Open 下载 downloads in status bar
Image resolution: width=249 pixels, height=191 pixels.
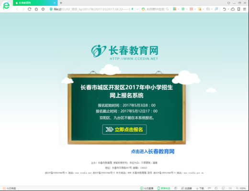pyautogui.click(x=200, y=188)
